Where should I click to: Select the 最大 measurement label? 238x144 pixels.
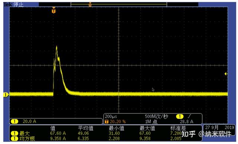[25, 133]
